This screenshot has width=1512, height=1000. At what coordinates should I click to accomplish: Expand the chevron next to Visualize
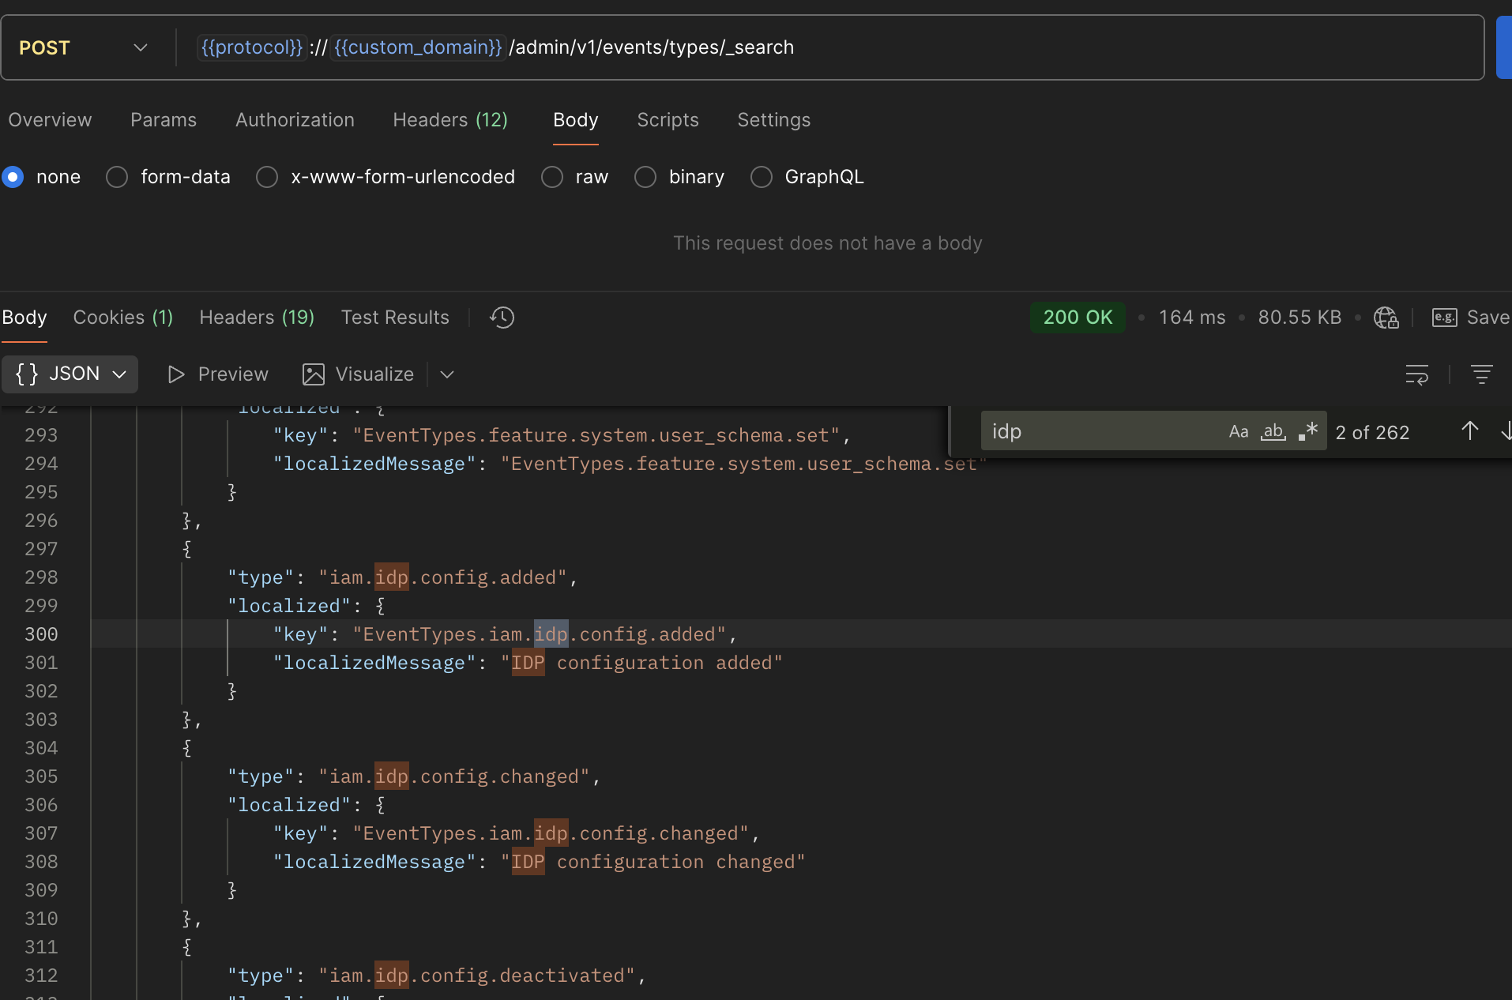coord(447,374)
